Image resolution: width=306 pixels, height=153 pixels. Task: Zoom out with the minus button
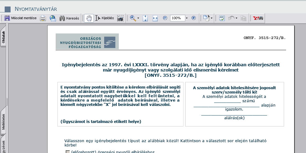coord(165,18)
